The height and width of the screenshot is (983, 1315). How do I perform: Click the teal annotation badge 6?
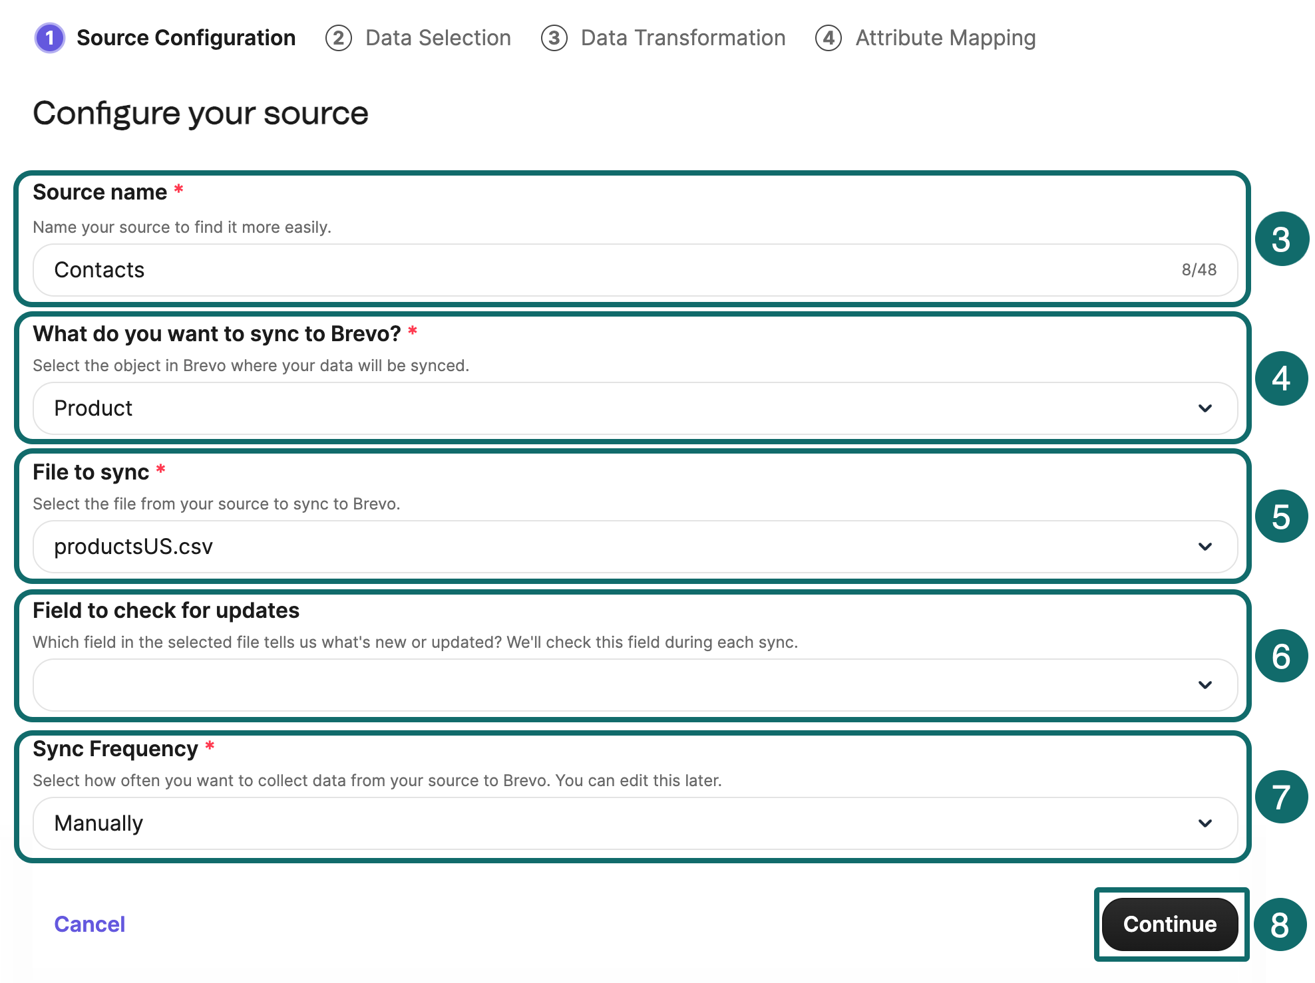point(1281,656)
